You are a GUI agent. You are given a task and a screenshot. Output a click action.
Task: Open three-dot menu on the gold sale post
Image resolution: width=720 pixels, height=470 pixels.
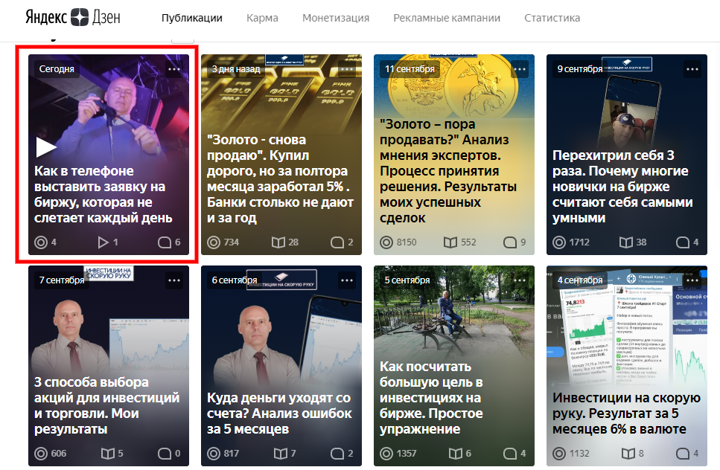(345, 68)
